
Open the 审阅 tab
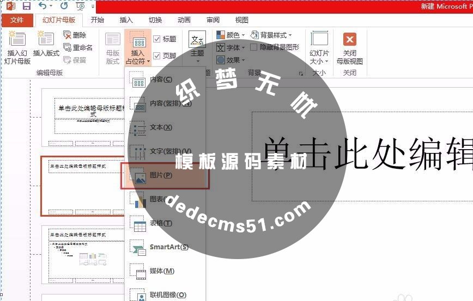pos(213,20)
